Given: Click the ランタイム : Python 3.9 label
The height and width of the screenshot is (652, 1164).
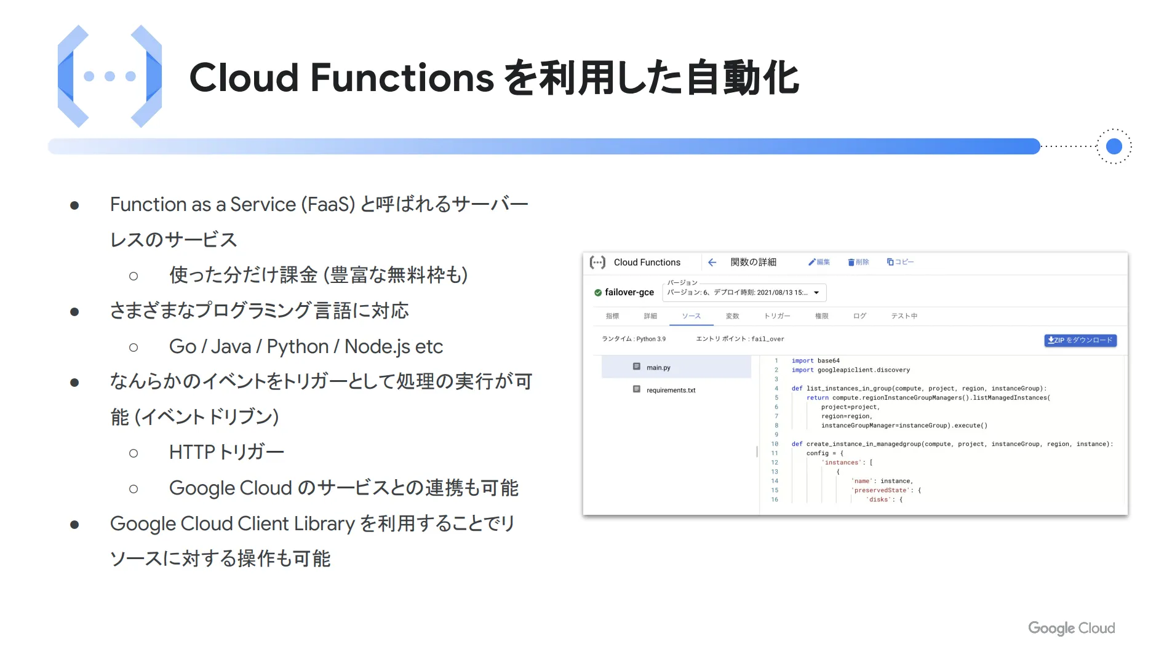Looking at the screenshot, I should click(633, 339).
